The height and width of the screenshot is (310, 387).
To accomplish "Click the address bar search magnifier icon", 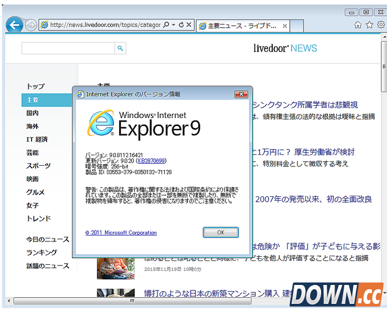I will [167, 25].
